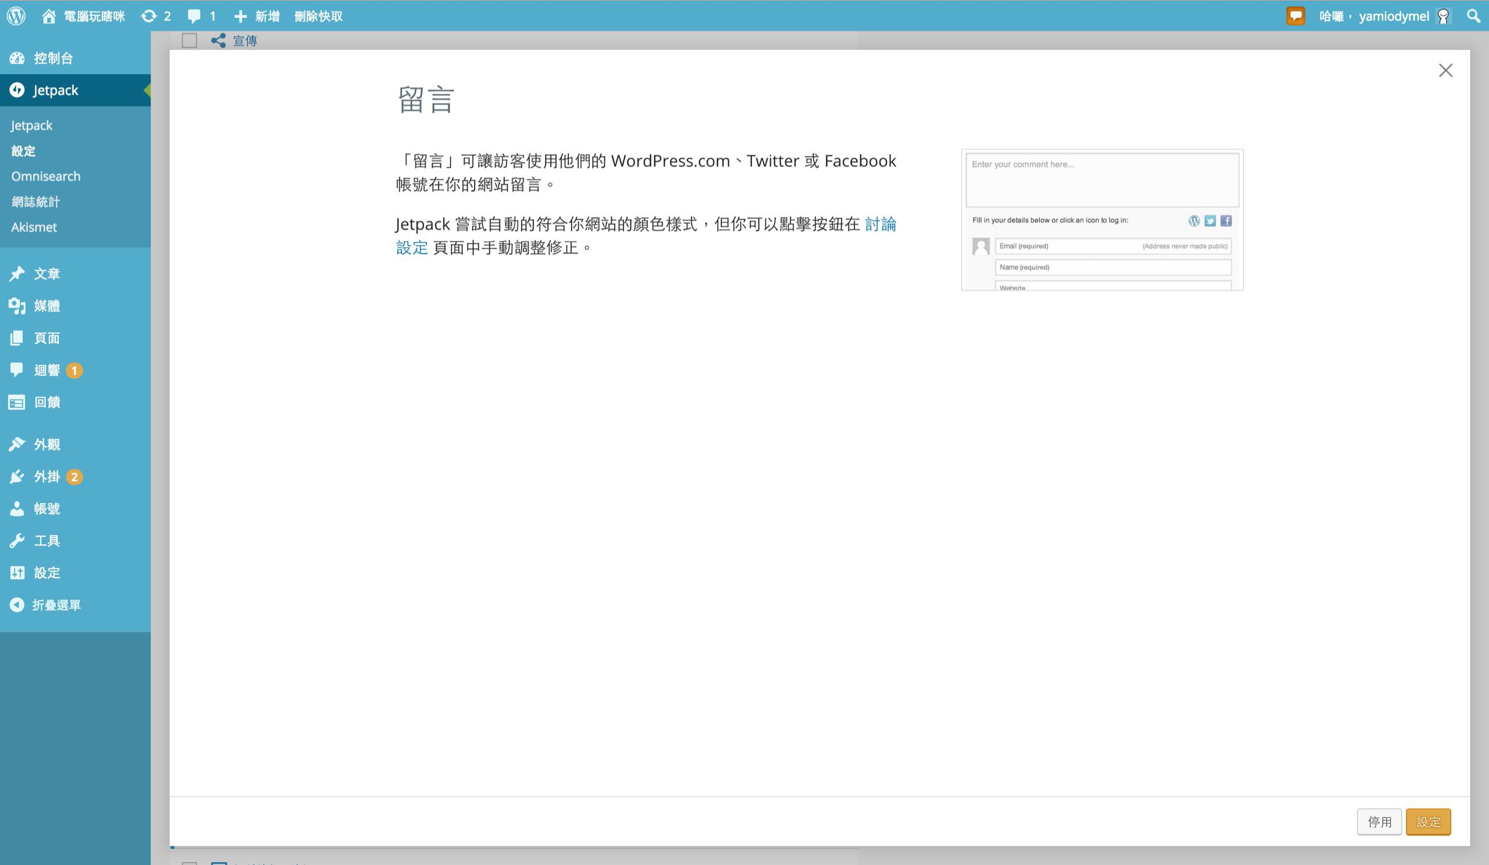The image size is (1489, 865).
Task: Click the orange notifications icon
Action: click(x=1295, y=16)
